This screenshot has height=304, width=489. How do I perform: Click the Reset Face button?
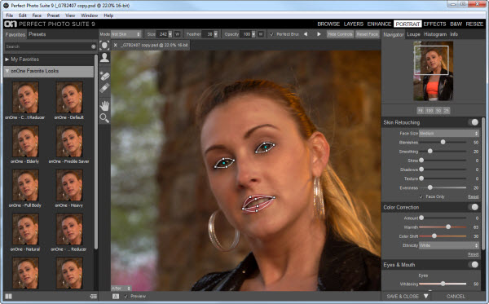pyautogui.click(x=368, y=34)
